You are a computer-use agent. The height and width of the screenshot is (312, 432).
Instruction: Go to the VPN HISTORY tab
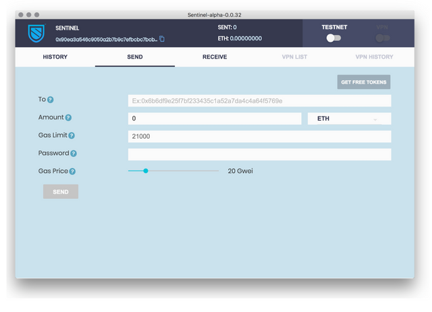pyautogui.click(x=374, y=57)
